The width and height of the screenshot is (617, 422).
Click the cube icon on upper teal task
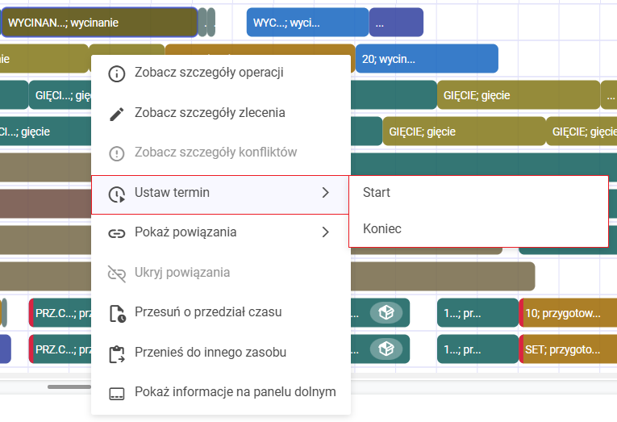coord(386,311)
